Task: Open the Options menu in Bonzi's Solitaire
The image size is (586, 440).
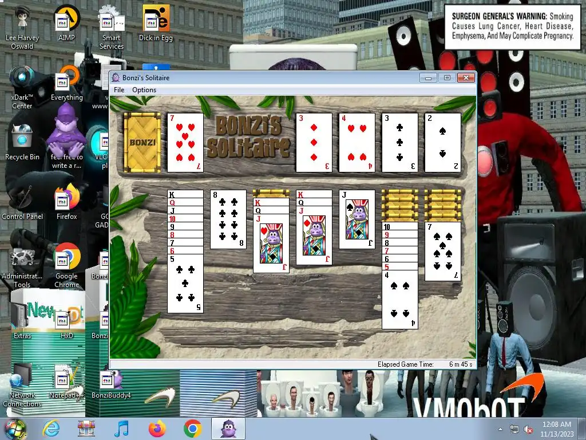Action: (144, 90)
